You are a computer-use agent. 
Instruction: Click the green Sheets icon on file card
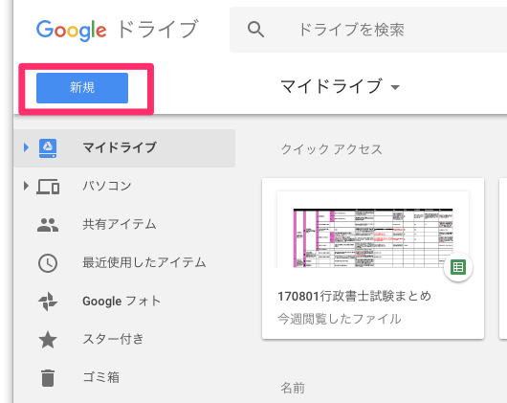tap(458, 267)
